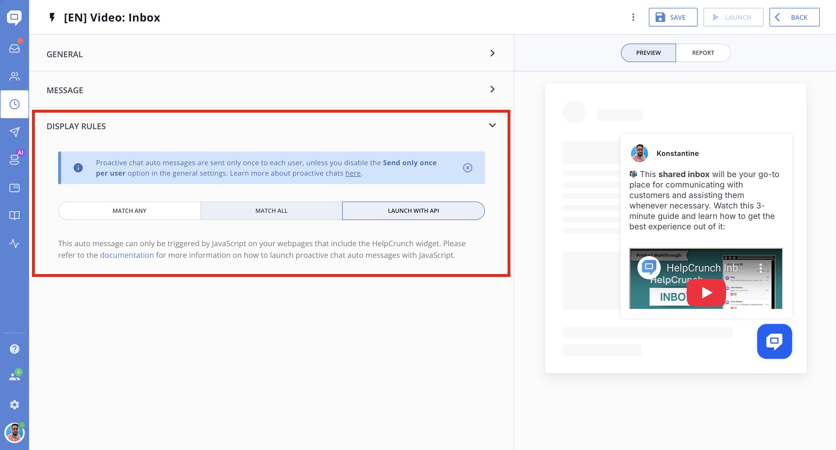Open the Manual messages paper-plane icon
This screenshot has height=450, width=836.
(x=14, y=132)
